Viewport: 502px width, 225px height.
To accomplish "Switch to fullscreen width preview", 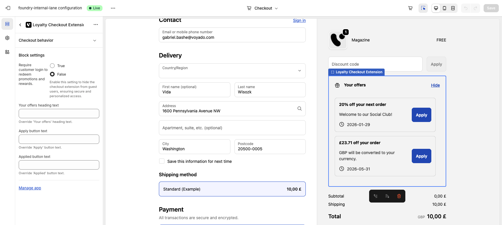I will pyautogui.click(x=453, y=8).
